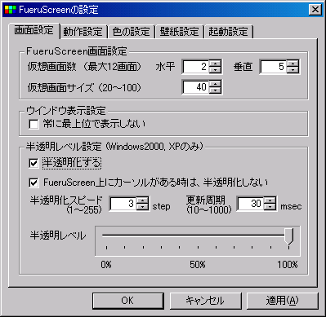This screenshot has height=317, width=326.
Task: Open the 色の設定 tab
Action: [131, 32]
